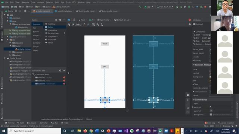
Task: Open the app run configuration dropdown
Action: [149, 7]
